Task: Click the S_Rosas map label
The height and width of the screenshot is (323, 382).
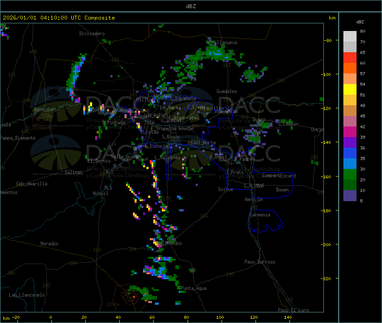Action: [x=171, y=137]
